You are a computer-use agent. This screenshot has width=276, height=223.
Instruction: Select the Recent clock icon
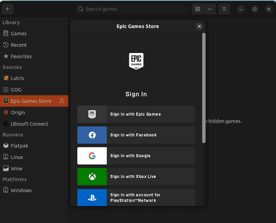[6, 45]
